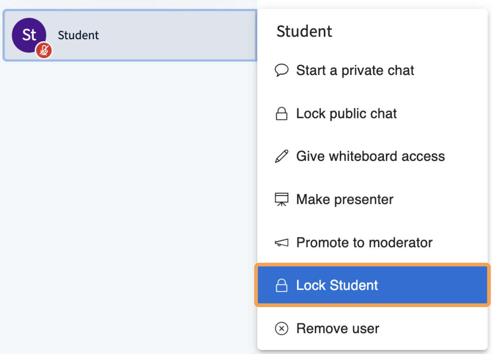Choose Lock public chat option
493x354 pixels.
click(x=346, y=114)
